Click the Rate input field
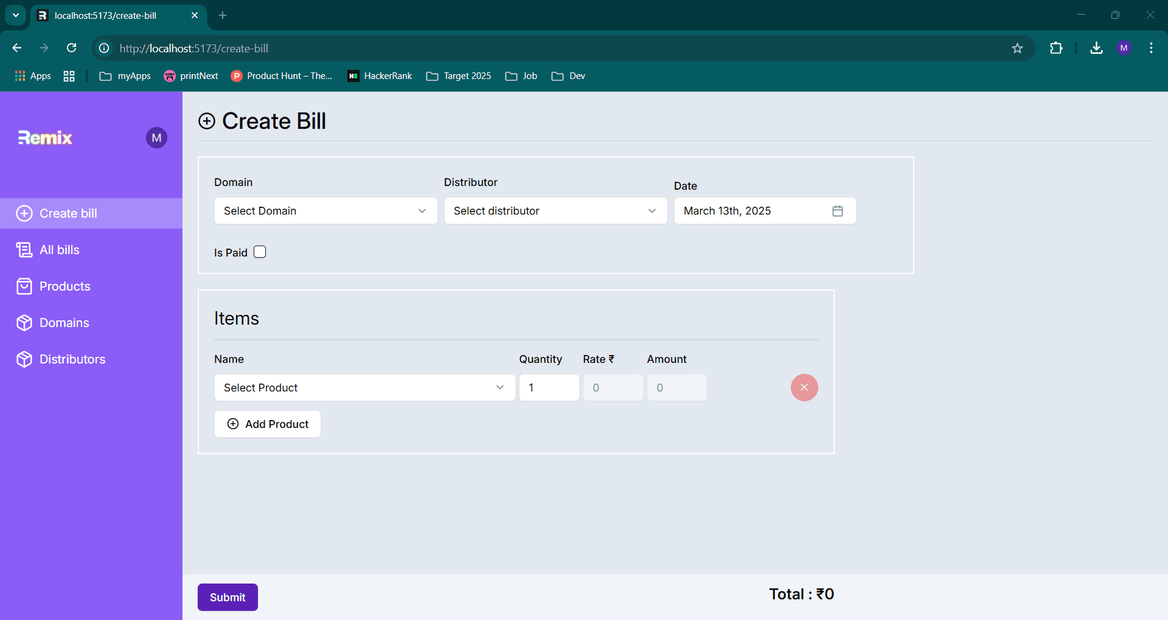Viewport: 1168px width, 620px height. pos(613,388)
